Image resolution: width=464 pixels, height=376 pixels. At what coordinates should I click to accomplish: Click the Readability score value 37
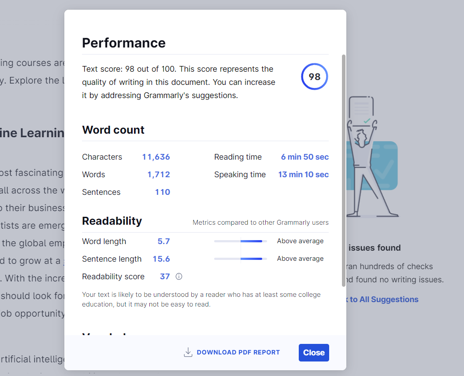165,277
